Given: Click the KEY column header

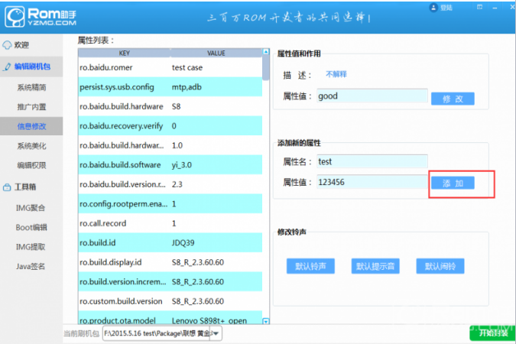Looking at the screenshot, I should (x=125, y=53).
